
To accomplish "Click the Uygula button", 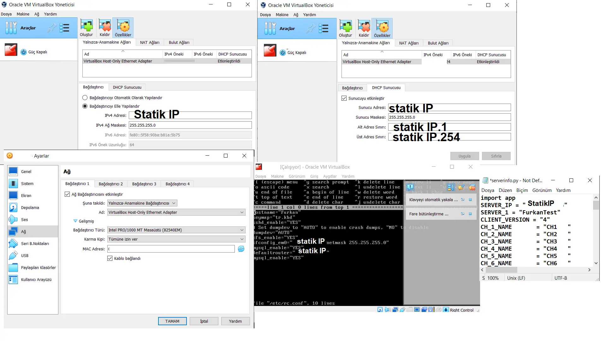I will pos(465,156).
